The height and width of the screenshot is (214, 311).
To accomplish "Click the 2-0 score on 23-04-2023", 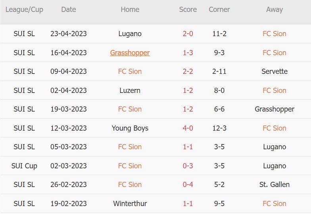I will click(x=188, y=34).
